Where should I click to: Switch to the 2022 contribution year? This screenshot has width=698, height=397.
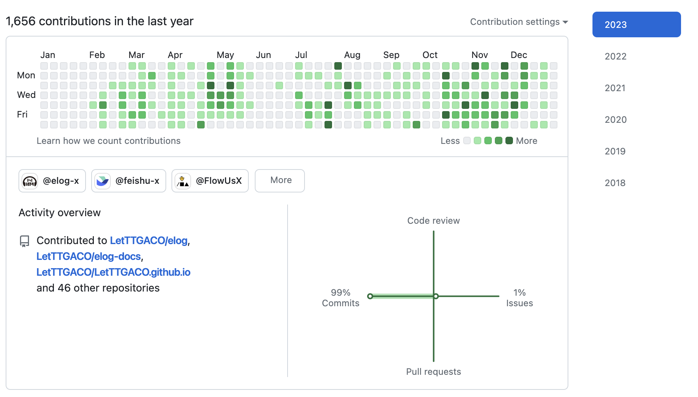pyautogui.click(x=615, y=56)
